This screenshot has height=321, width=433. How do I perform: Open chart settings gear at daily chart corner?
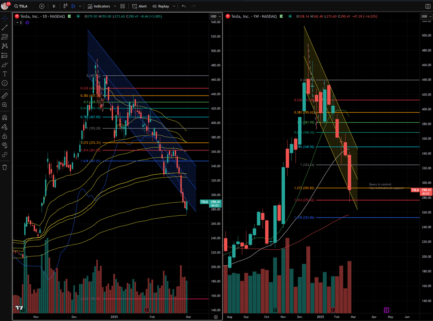coord(215,317)
